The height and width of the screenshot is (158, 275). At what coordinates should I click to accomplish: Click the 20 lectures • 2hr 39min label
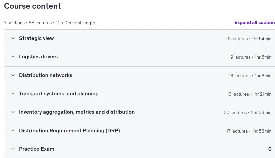tap(248, 112)
